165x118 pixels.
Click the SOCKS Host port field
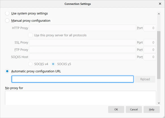click(150, 57)
